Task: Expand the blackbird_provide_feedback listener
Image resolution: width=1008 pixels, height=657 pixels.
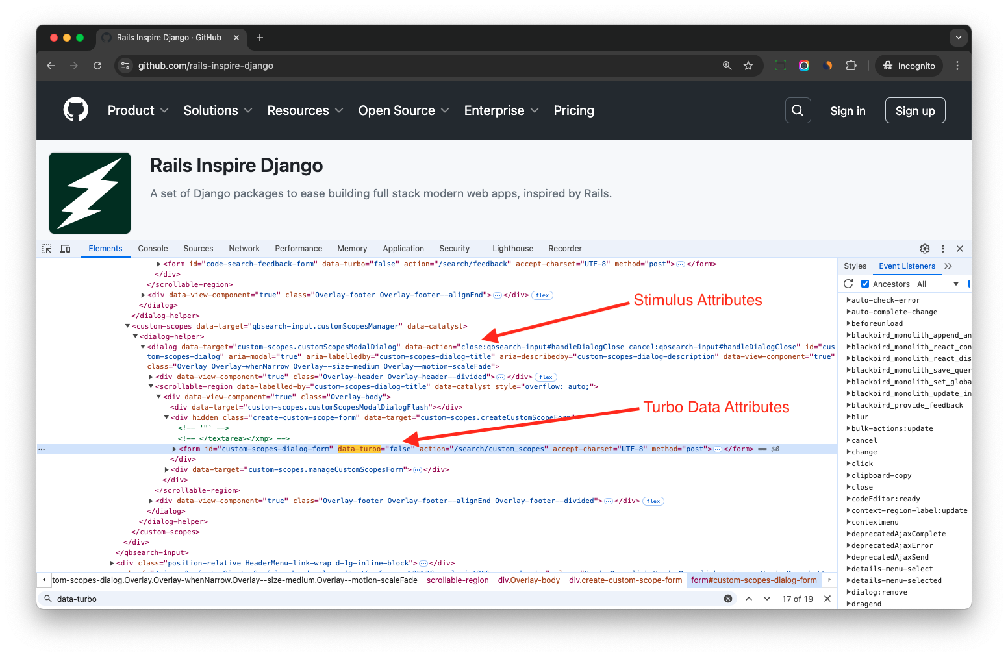Action: click(x=849, y=406)
